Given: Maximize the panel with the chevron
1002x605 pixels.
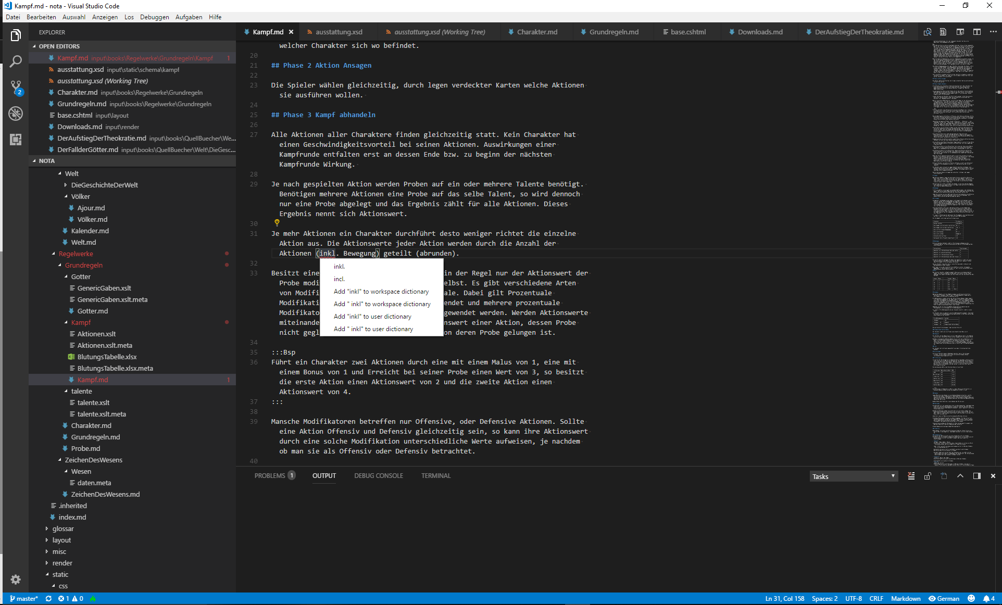Looking at the screenshot, I should tap(960, 476).
